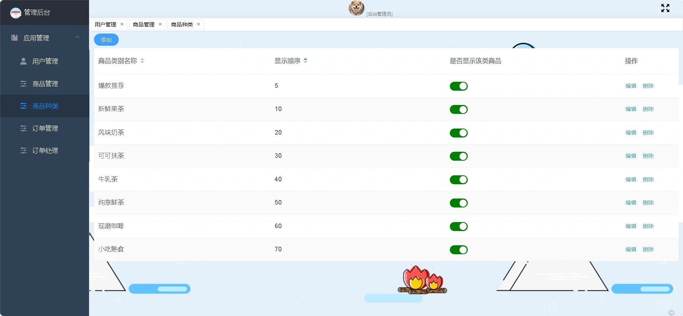
Task: Delete the 风味奶茶 category
Action: click(x=648, y=132)
